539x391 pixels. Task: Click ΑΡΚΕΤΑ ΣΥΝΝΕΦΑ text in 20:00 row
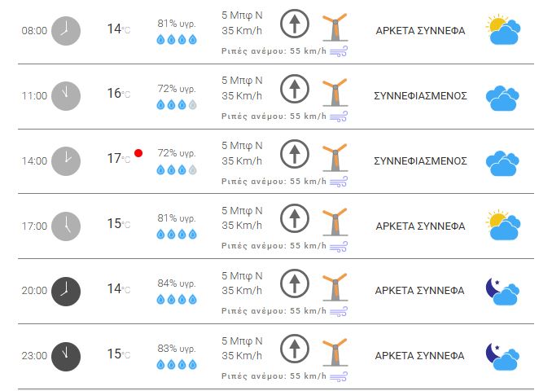(x=420, y=291)
